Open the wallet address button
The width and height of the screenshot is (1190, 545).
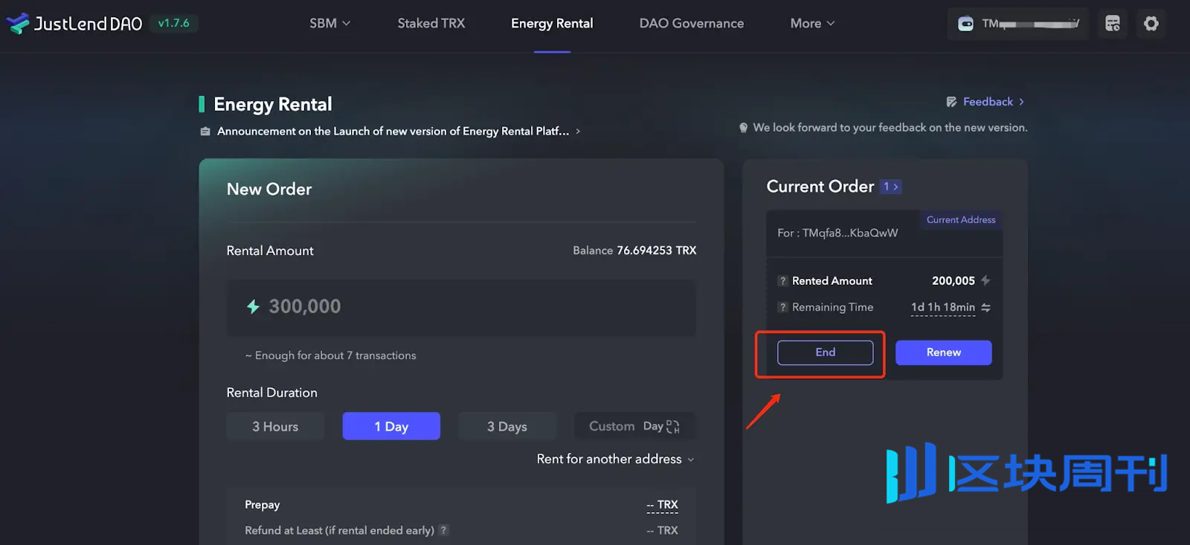tap(1018, 24)
